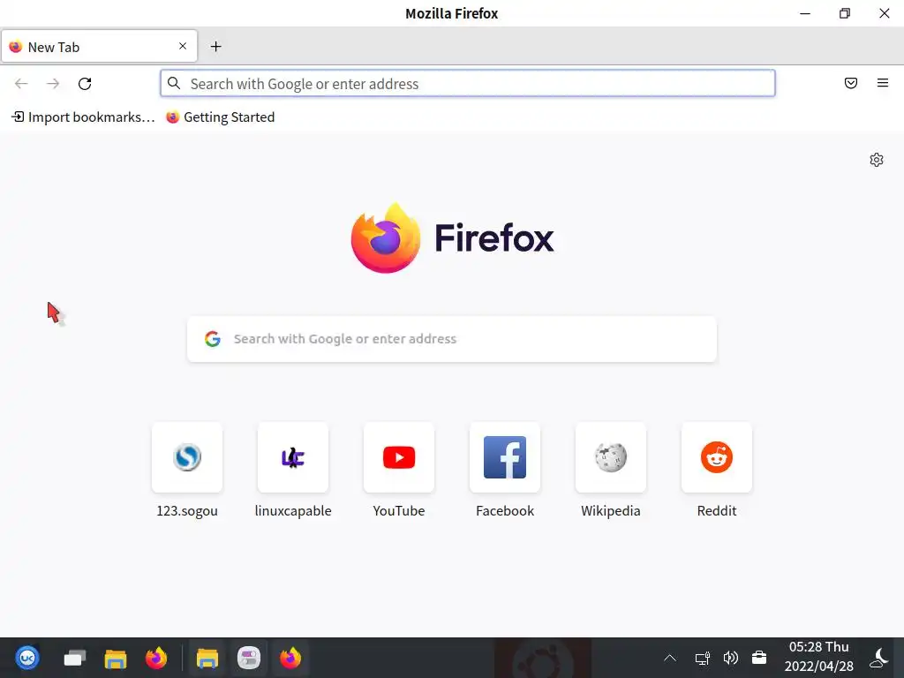Screen dimensions: 904x678
Task: Click the linuxcapable label text
Action: click(x=293, y=511)
